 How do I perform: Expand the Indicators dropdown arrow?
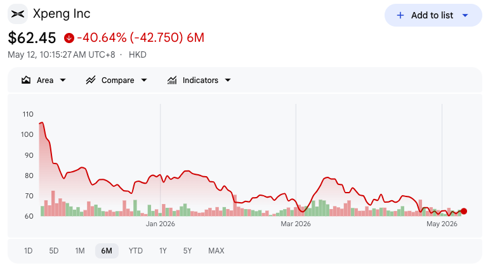point(228,80)
